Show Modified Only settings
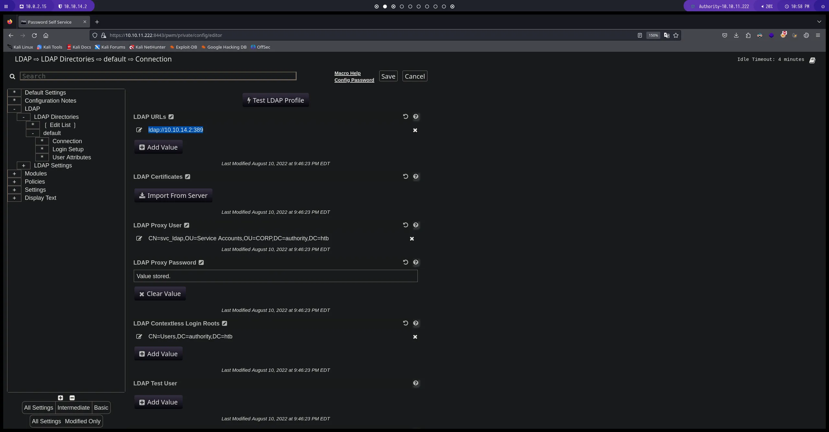 [83, 421]
